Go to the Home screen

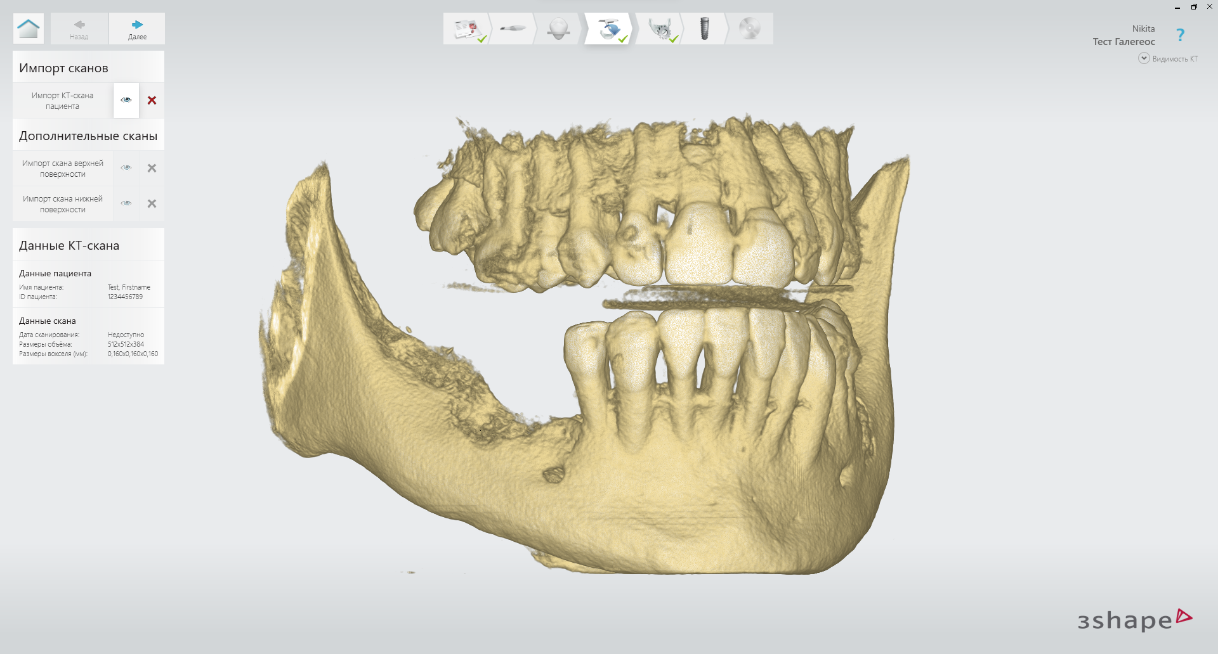tap(29, 29)
